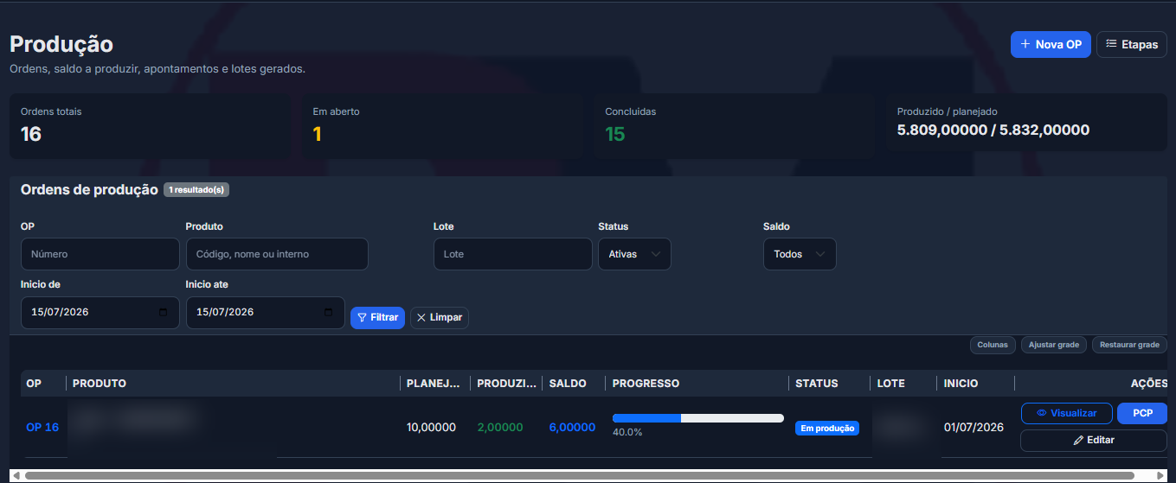Open calendar picker for Inicio ate date
This screenshot has width=1176, height=483.
pyautogui.click(x=328, y=313)
